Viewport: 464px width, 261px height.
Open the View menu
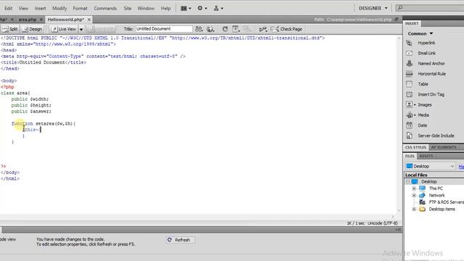(23, 8)
